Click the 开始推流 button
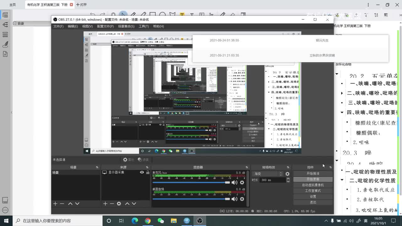The width and height of the screenshot is (402, 226). pos(313,174)
